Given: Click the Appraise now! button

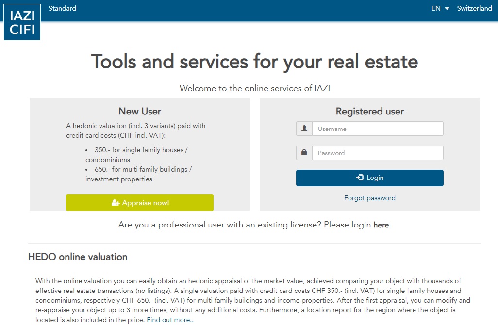Looking at the screenshot, I should 140,202.
